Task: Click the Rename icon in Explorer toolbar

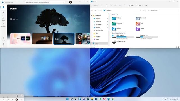Action: (115, 6)
